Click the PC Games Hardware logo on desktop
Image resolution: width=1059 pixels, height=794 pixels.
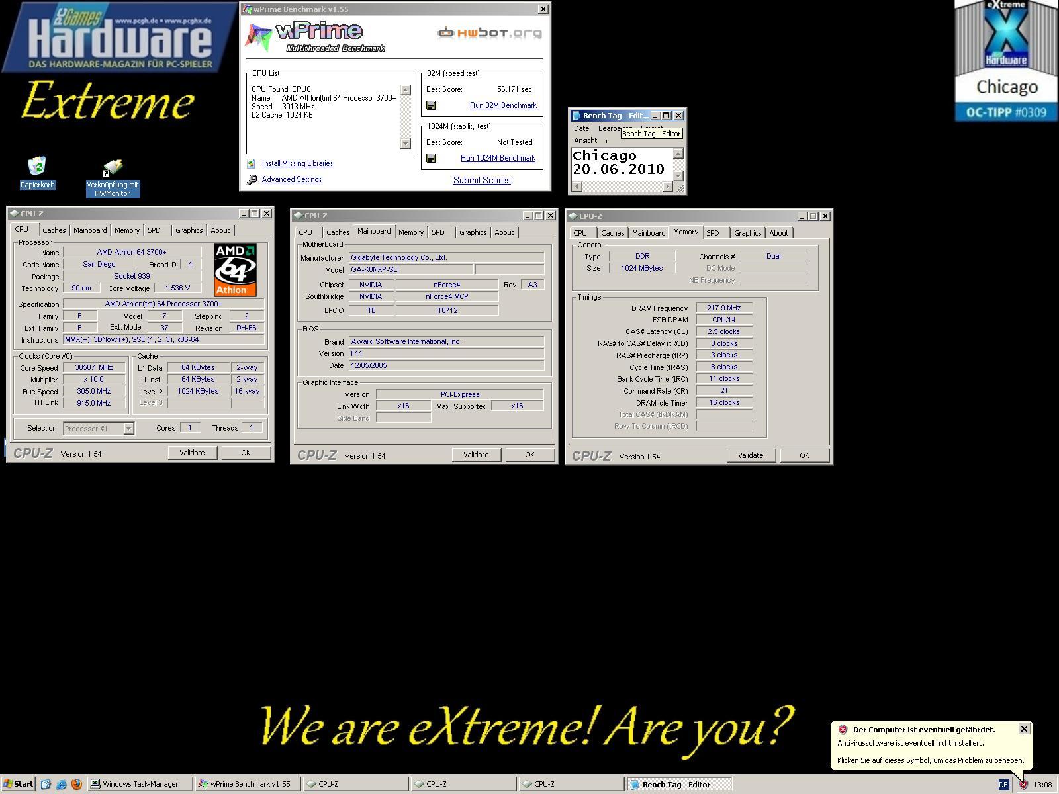point(119,37)
